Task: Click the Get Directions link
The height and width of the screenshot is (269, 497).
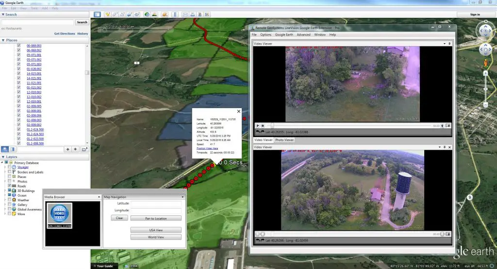Action: [65, 33]
